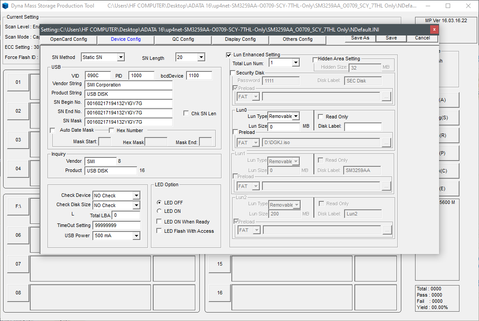Click the Pass : 0000 counter text

[429, 295]
